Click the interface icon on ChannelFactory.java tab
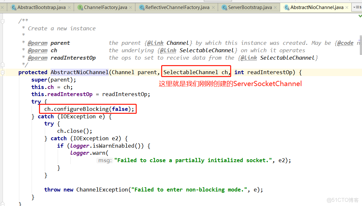Viewport: 362px width, 206px height. click(x=80, y=8)
